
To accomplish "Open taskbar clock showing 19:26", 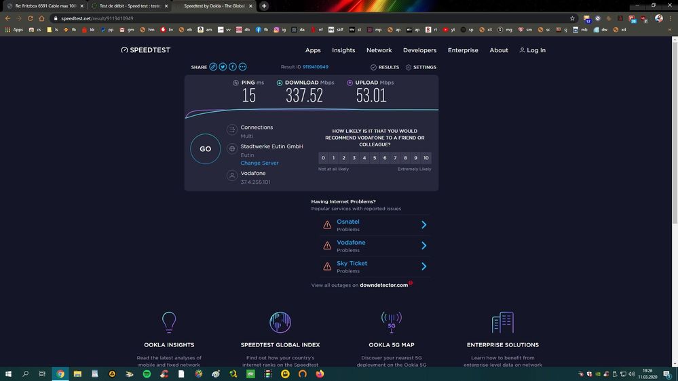I will tap(647, 374).
